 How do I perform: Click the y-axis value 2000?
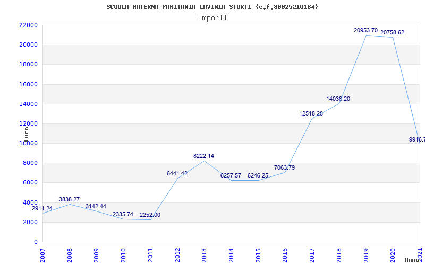30,222
